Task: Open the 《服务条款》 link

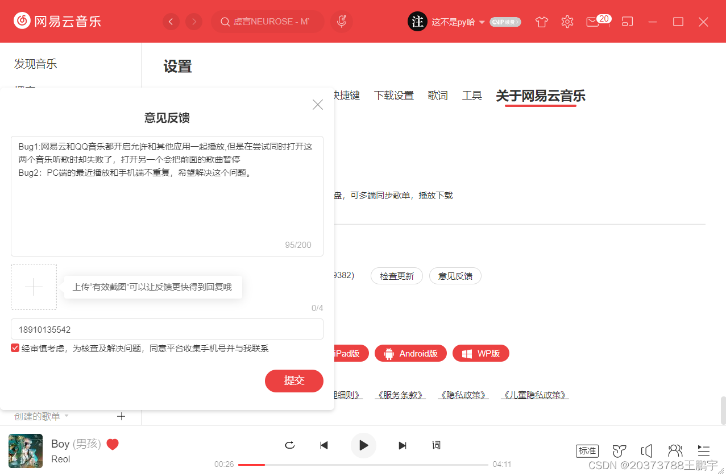Action: pyautogui.click(x=400, y=395)
